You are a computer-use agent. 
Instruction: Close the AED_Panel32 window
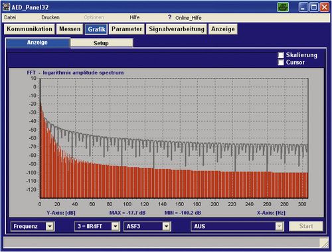(x=325, y=7)
